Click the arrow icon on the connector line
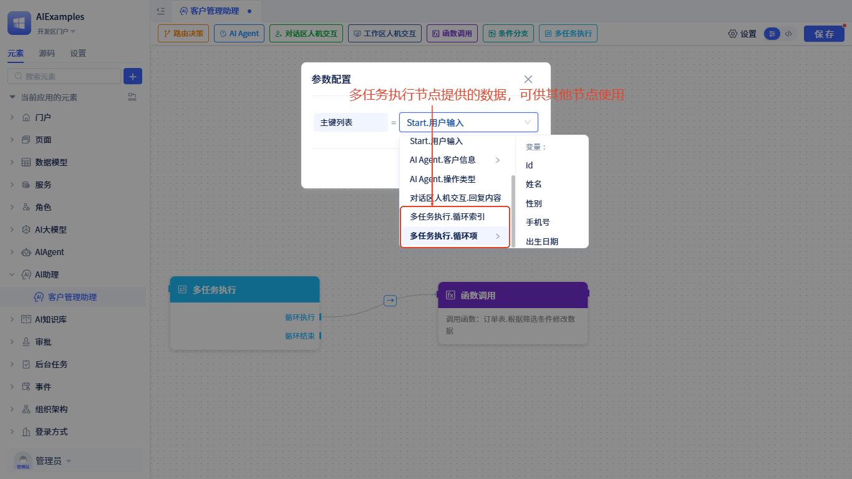 (x=390, y=301)
